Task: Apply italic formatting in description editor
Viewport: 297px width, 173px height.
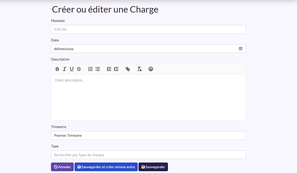Action: coord(65,69)
